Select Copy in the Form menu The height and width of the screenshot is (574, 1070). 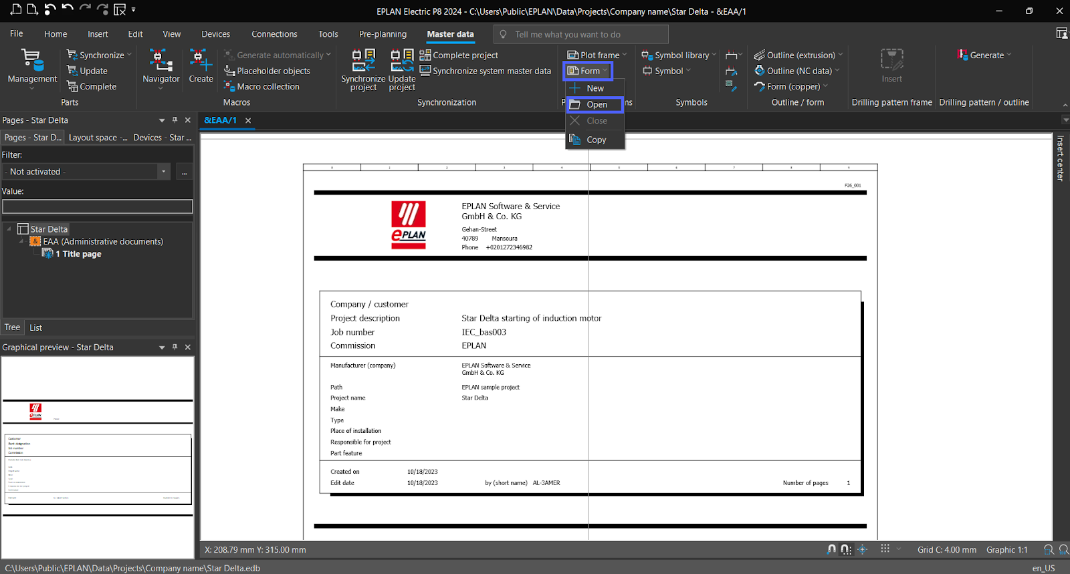point(595,140)
